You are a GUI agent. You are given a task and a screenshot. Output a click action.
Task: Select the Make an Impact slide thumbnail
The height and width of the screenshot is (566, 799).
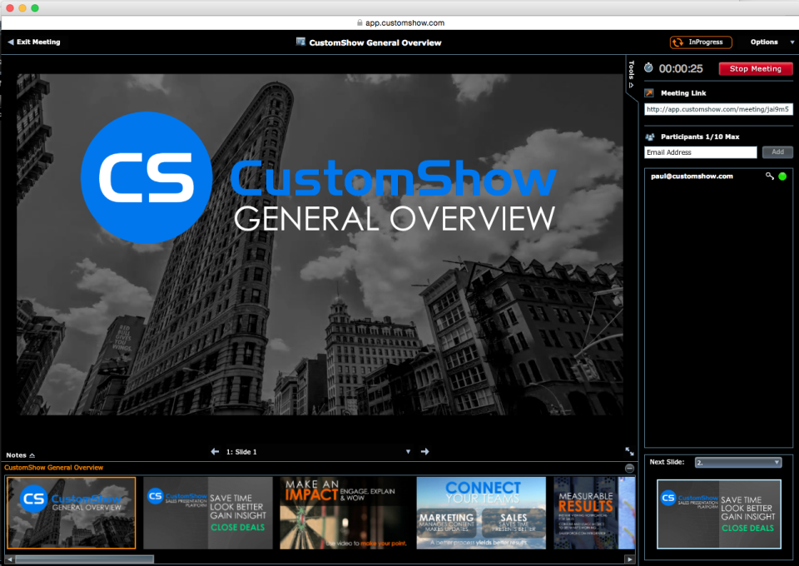click(345, 513)
